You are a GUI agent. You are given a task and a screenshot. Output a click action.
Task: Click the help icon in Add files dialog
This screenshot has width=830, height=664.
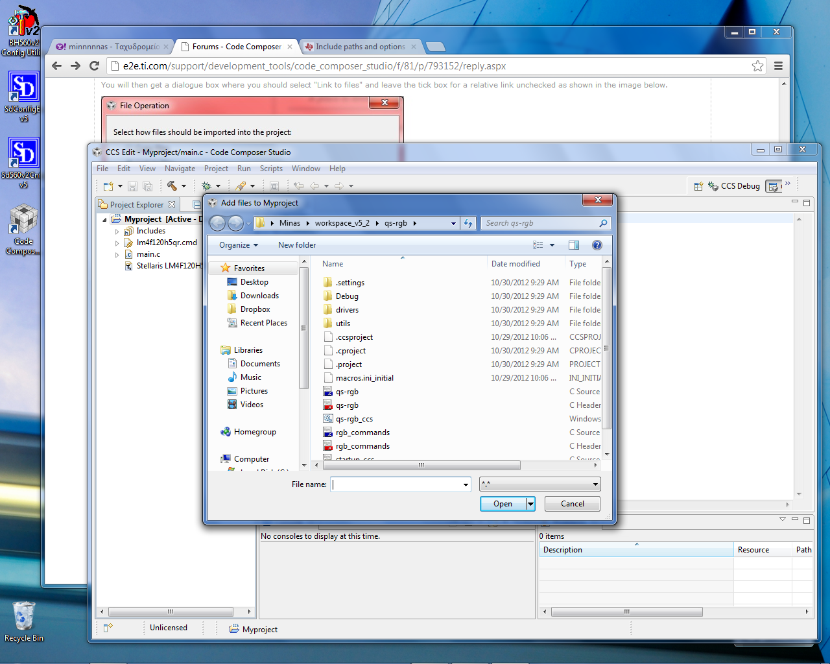[x=597, y=245]
